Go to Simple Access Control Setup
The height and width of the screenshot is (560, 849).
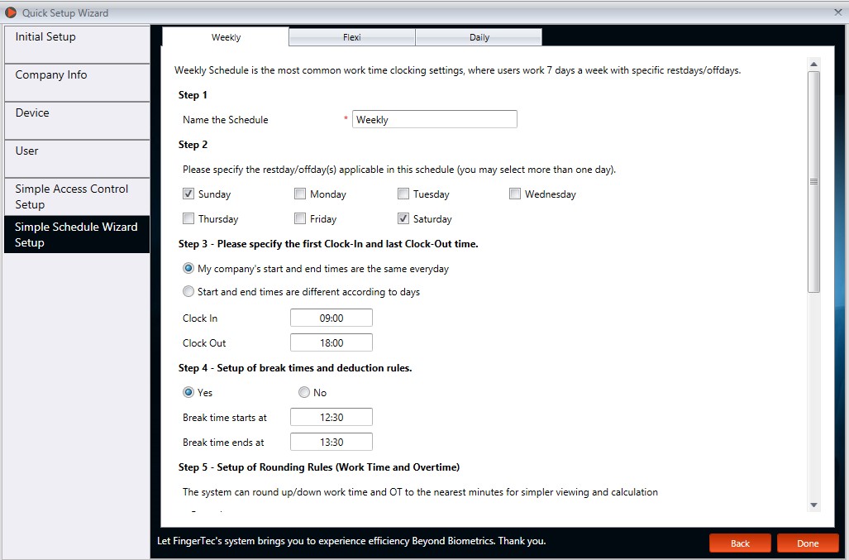click(x=77, y=197)
